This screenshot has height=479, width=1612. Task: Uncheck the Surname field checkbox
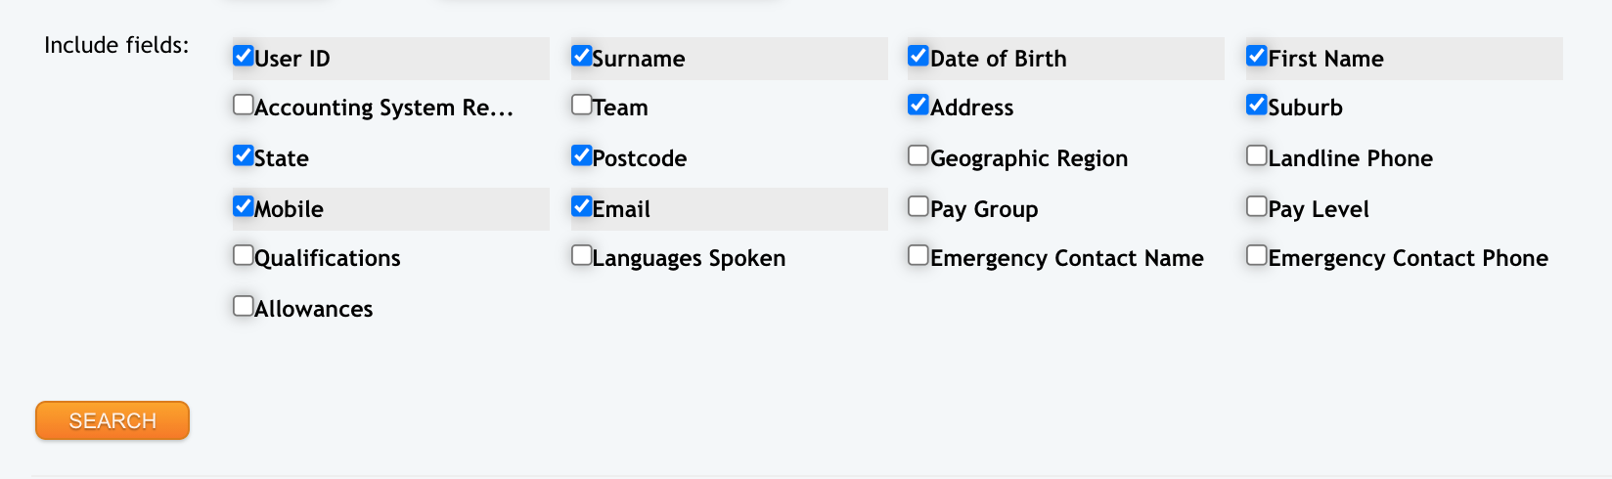(582, 56)
